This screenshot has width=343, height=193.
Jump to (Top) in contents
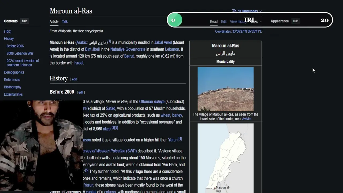pos(8,31)
